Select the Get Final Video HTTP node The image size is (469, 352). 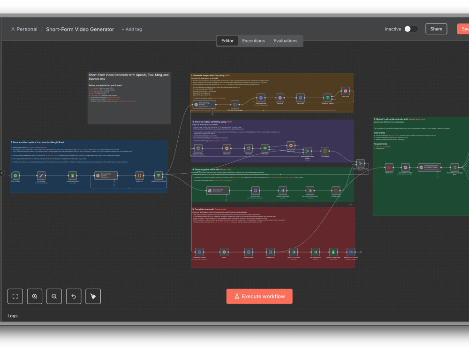click(x=249, y=252)
